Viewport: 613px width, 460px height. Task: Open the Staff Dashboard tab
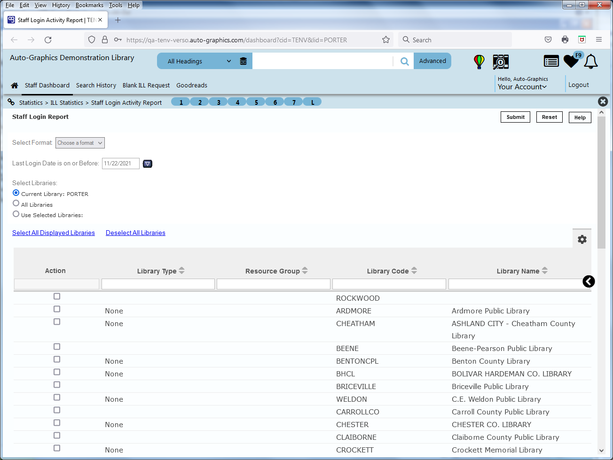pos(47,86)
